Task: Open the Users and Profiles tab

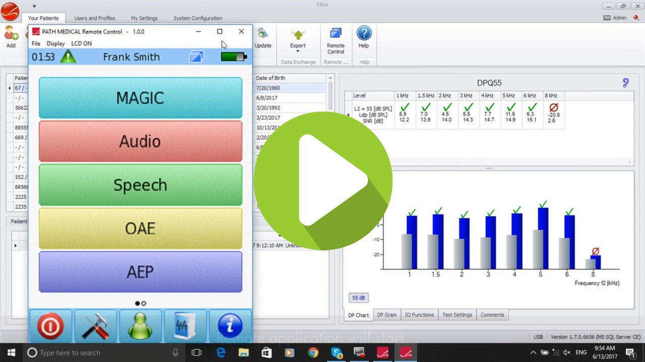Action: (x=95, y=18)
